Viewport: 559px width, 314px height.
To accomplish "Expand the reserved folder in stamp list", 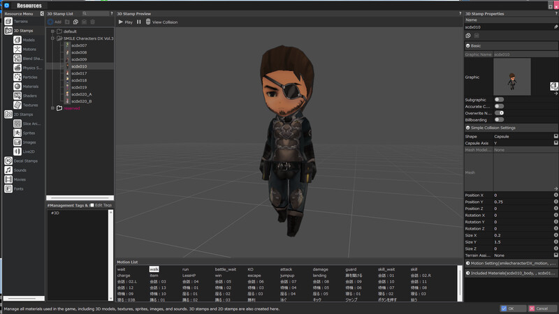I will coord(52,108).
